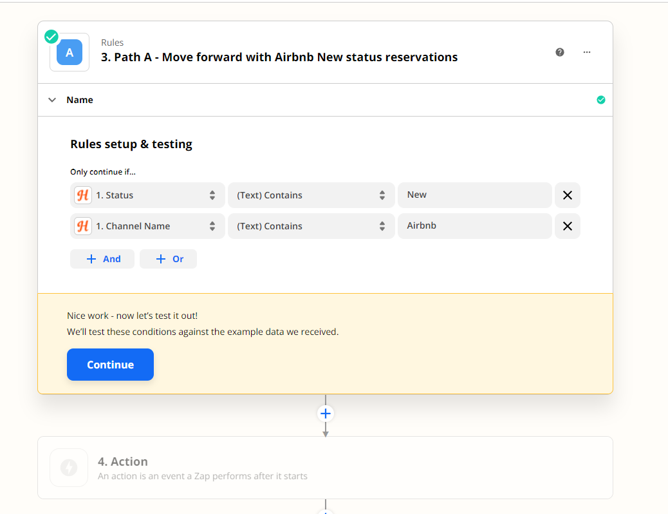Open the '4. Action' step card
This screenshot has width=668, height=514.
tap(325, 468)
